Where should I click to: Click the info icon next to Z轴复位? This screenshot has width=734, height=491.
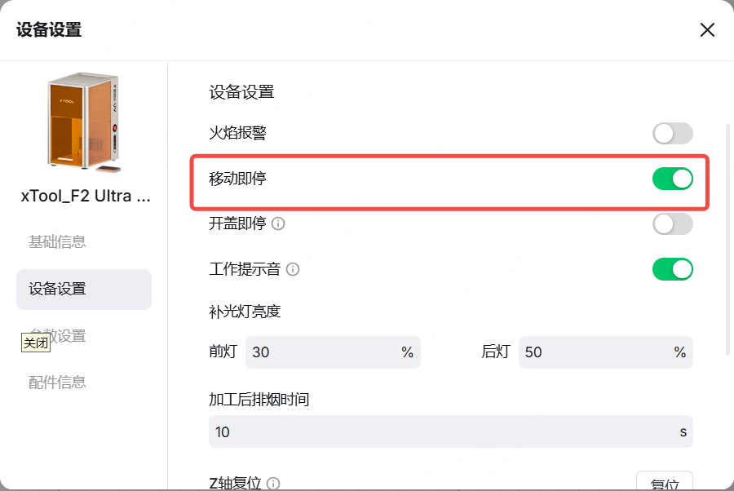[x=273, y=484]
